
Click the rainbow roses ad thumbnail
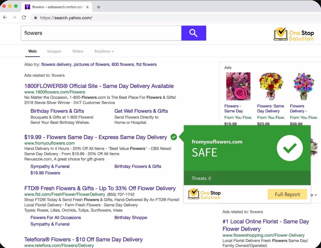coord(304,86)
